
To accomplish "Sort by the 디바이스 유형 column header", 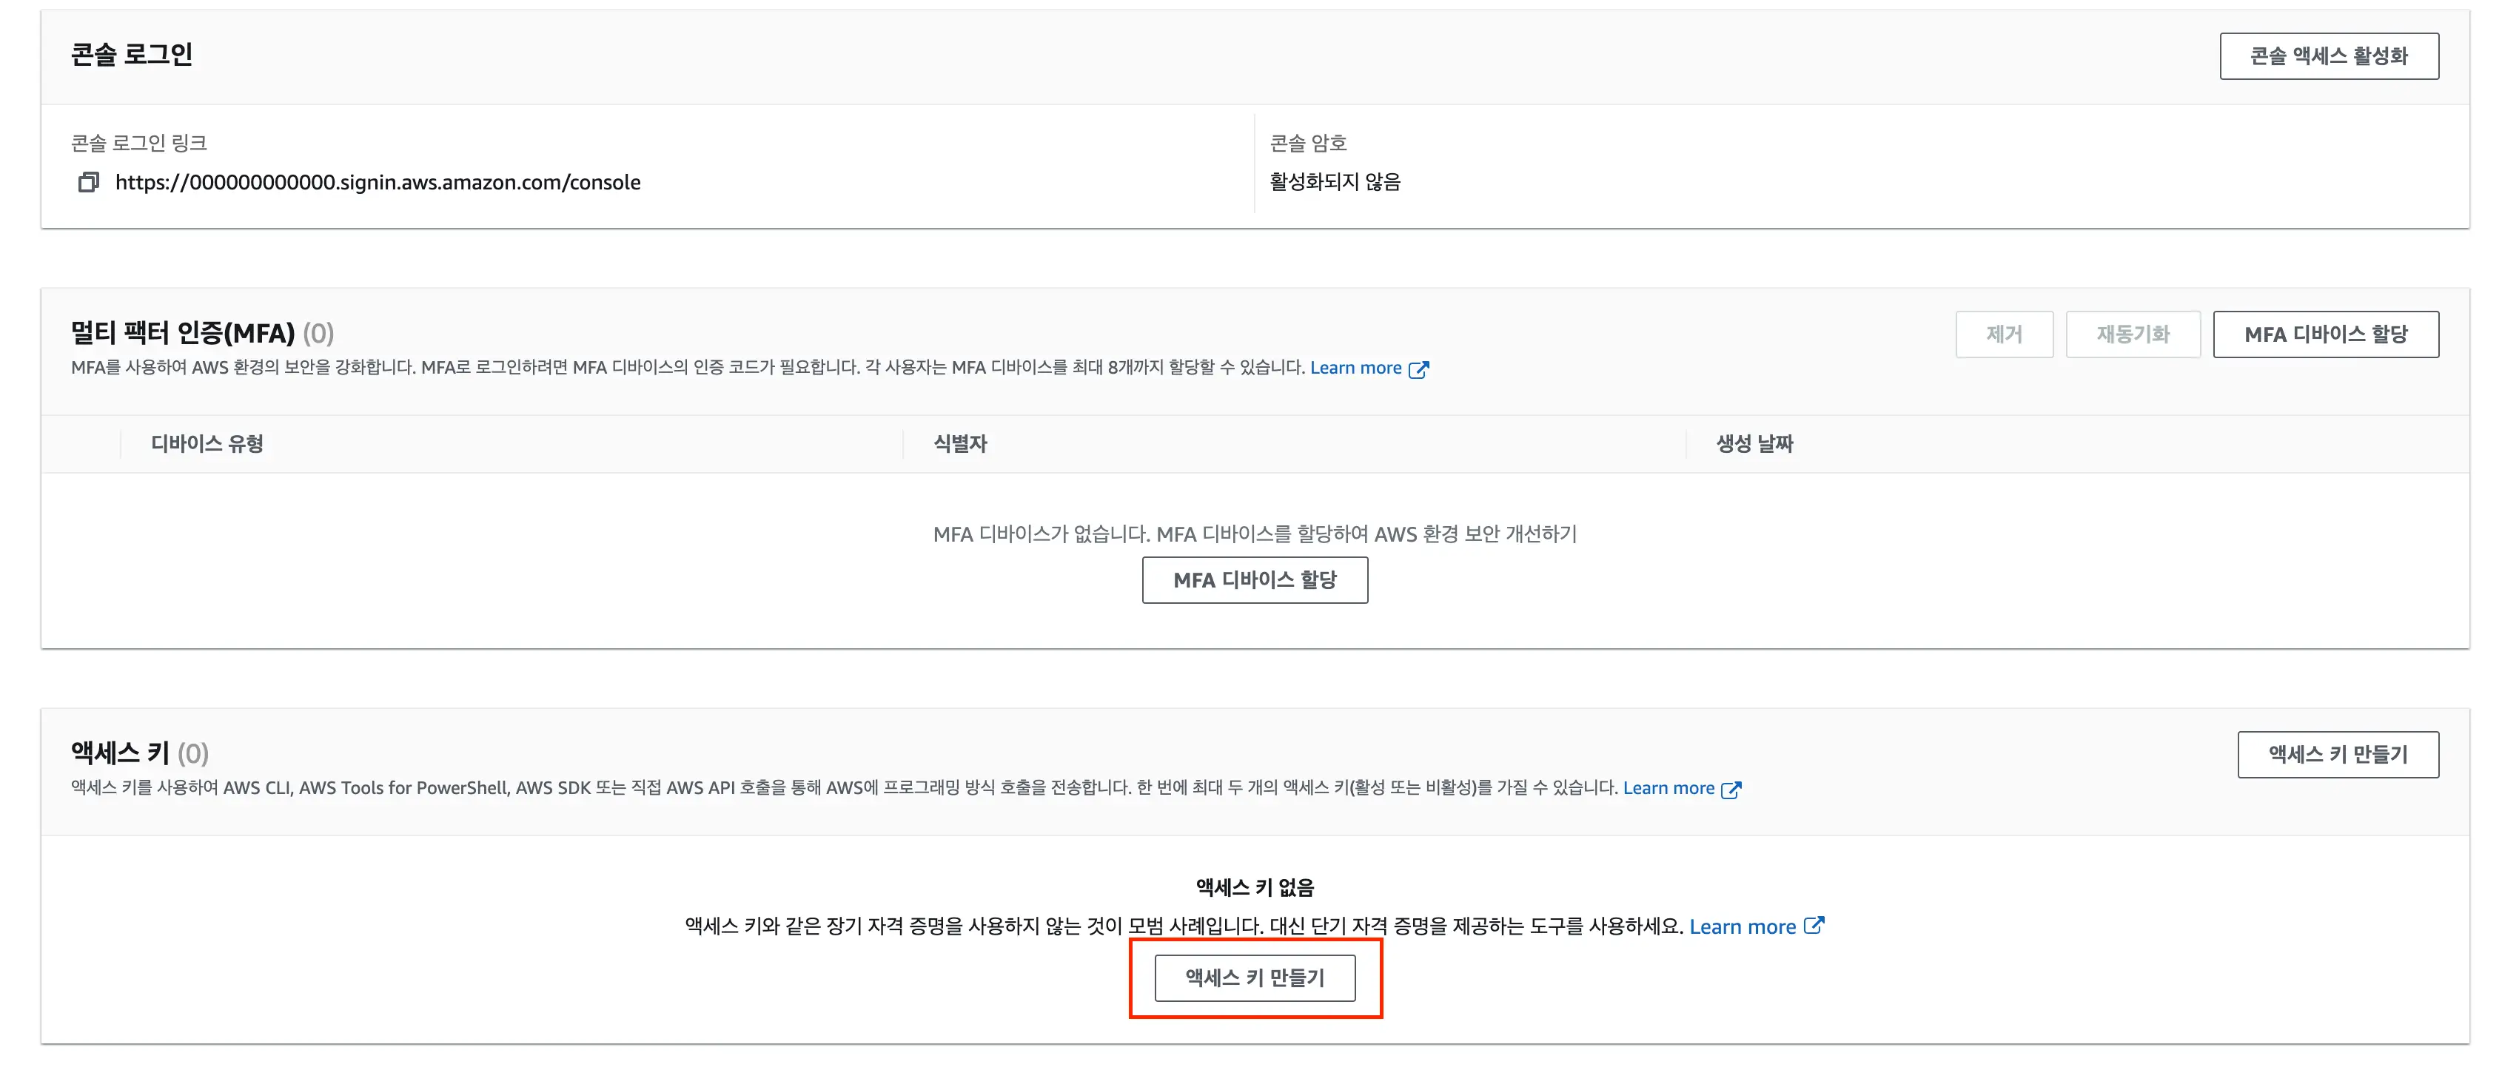I will [207, 444].
